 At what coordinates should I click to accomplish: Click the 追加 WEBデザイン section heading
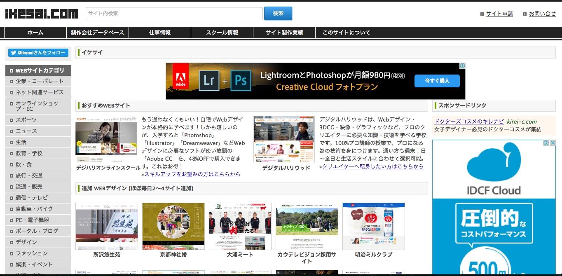coord(137,188)
